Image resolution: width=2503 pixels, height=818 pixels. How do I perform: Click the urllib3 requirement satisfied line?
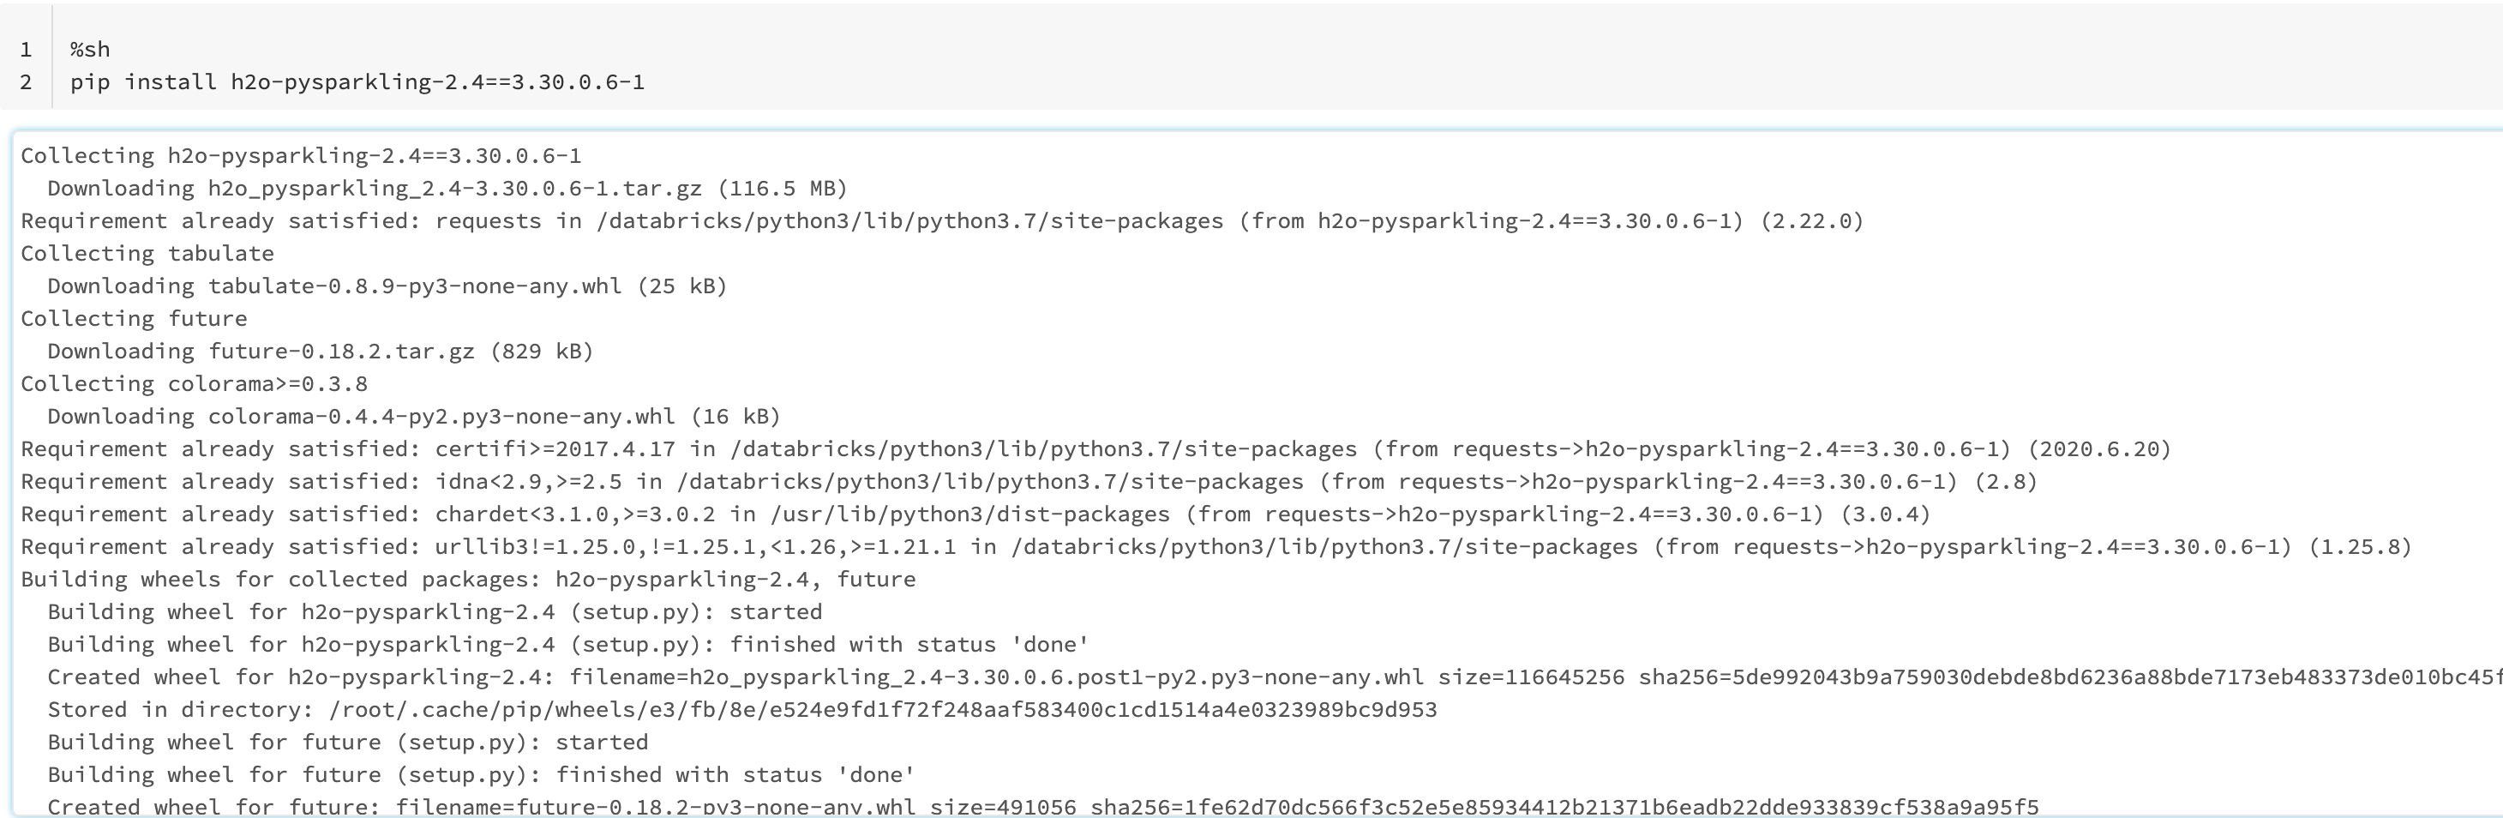coord(1215,547)
